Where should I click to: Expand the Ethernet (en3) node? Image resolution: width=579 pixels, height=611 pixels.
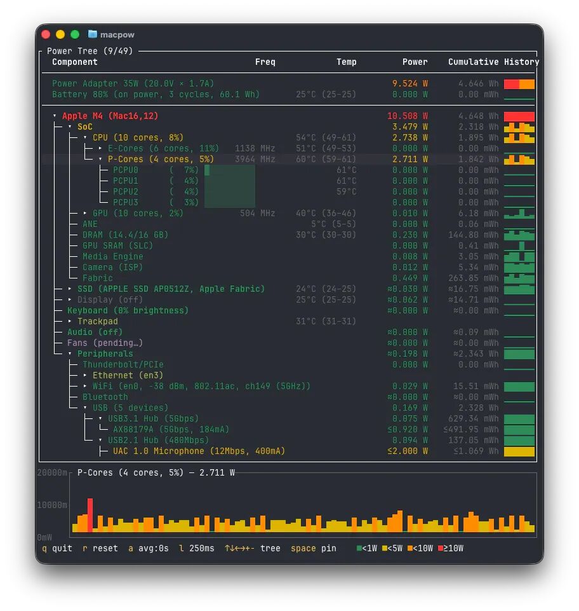click(85, 375)
